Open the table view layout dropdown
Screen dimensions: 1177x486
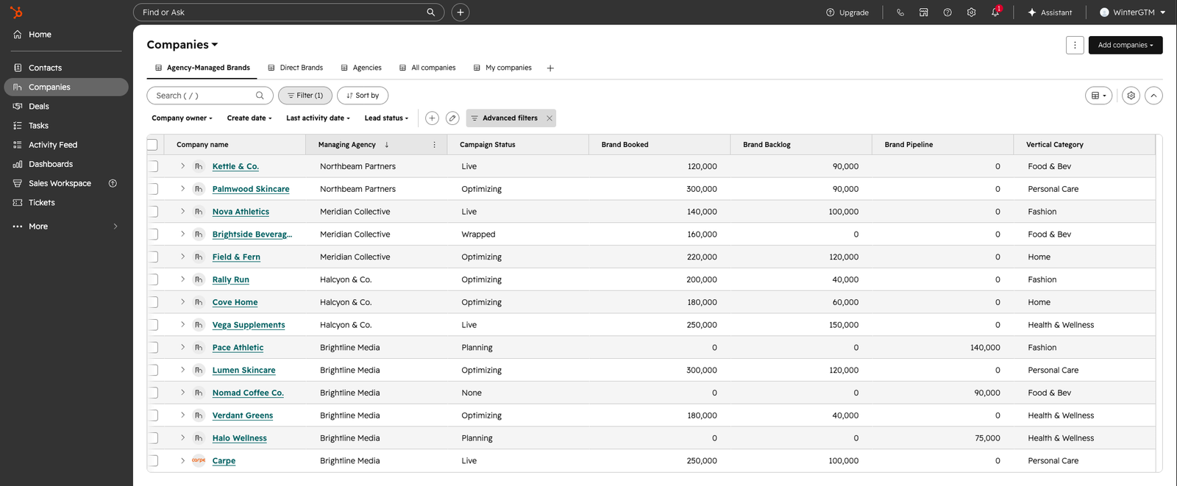pyautogui.click(x=1099, y=96)
